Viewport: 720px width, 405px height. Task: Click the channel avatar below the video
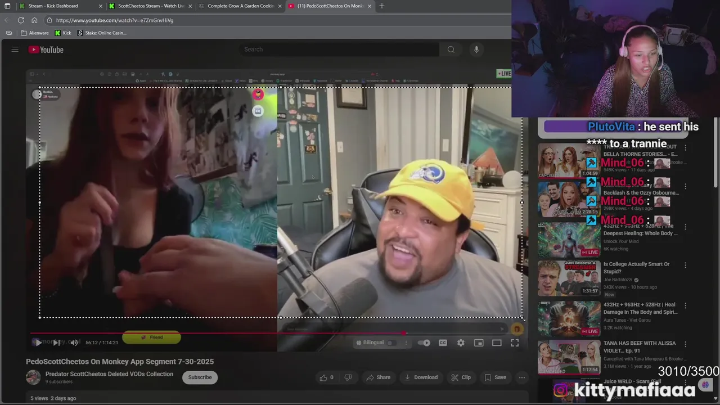click(33, 377)
